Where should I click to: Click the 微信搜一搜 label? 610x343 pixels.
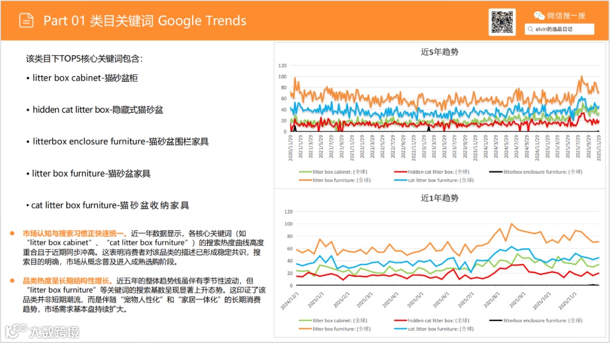point(565,16)
